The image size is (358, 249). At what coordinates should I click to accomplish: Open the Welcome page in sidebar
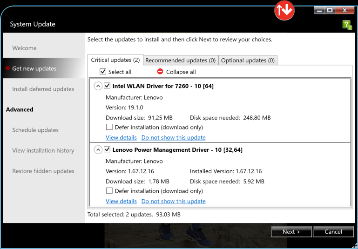click(24, 48)
